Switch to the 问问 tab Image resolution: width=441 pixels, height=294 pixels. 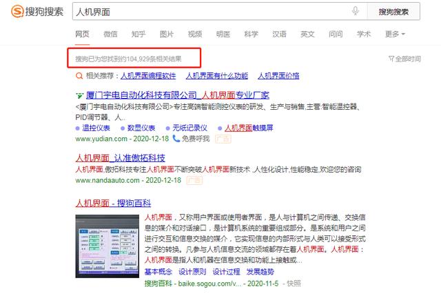[x=336, y=34]
